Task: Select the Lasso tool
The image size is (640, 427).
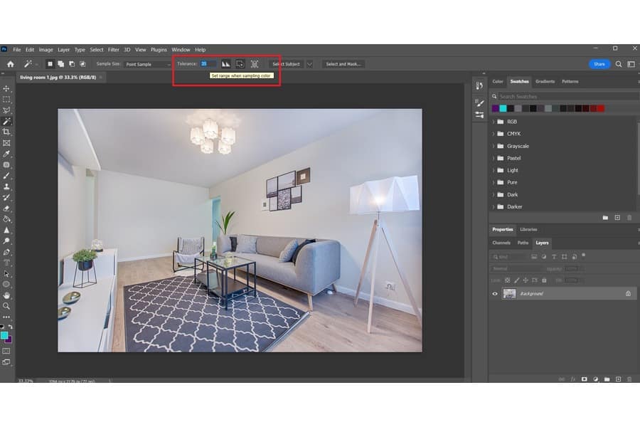Action: [x=6, y=110]
